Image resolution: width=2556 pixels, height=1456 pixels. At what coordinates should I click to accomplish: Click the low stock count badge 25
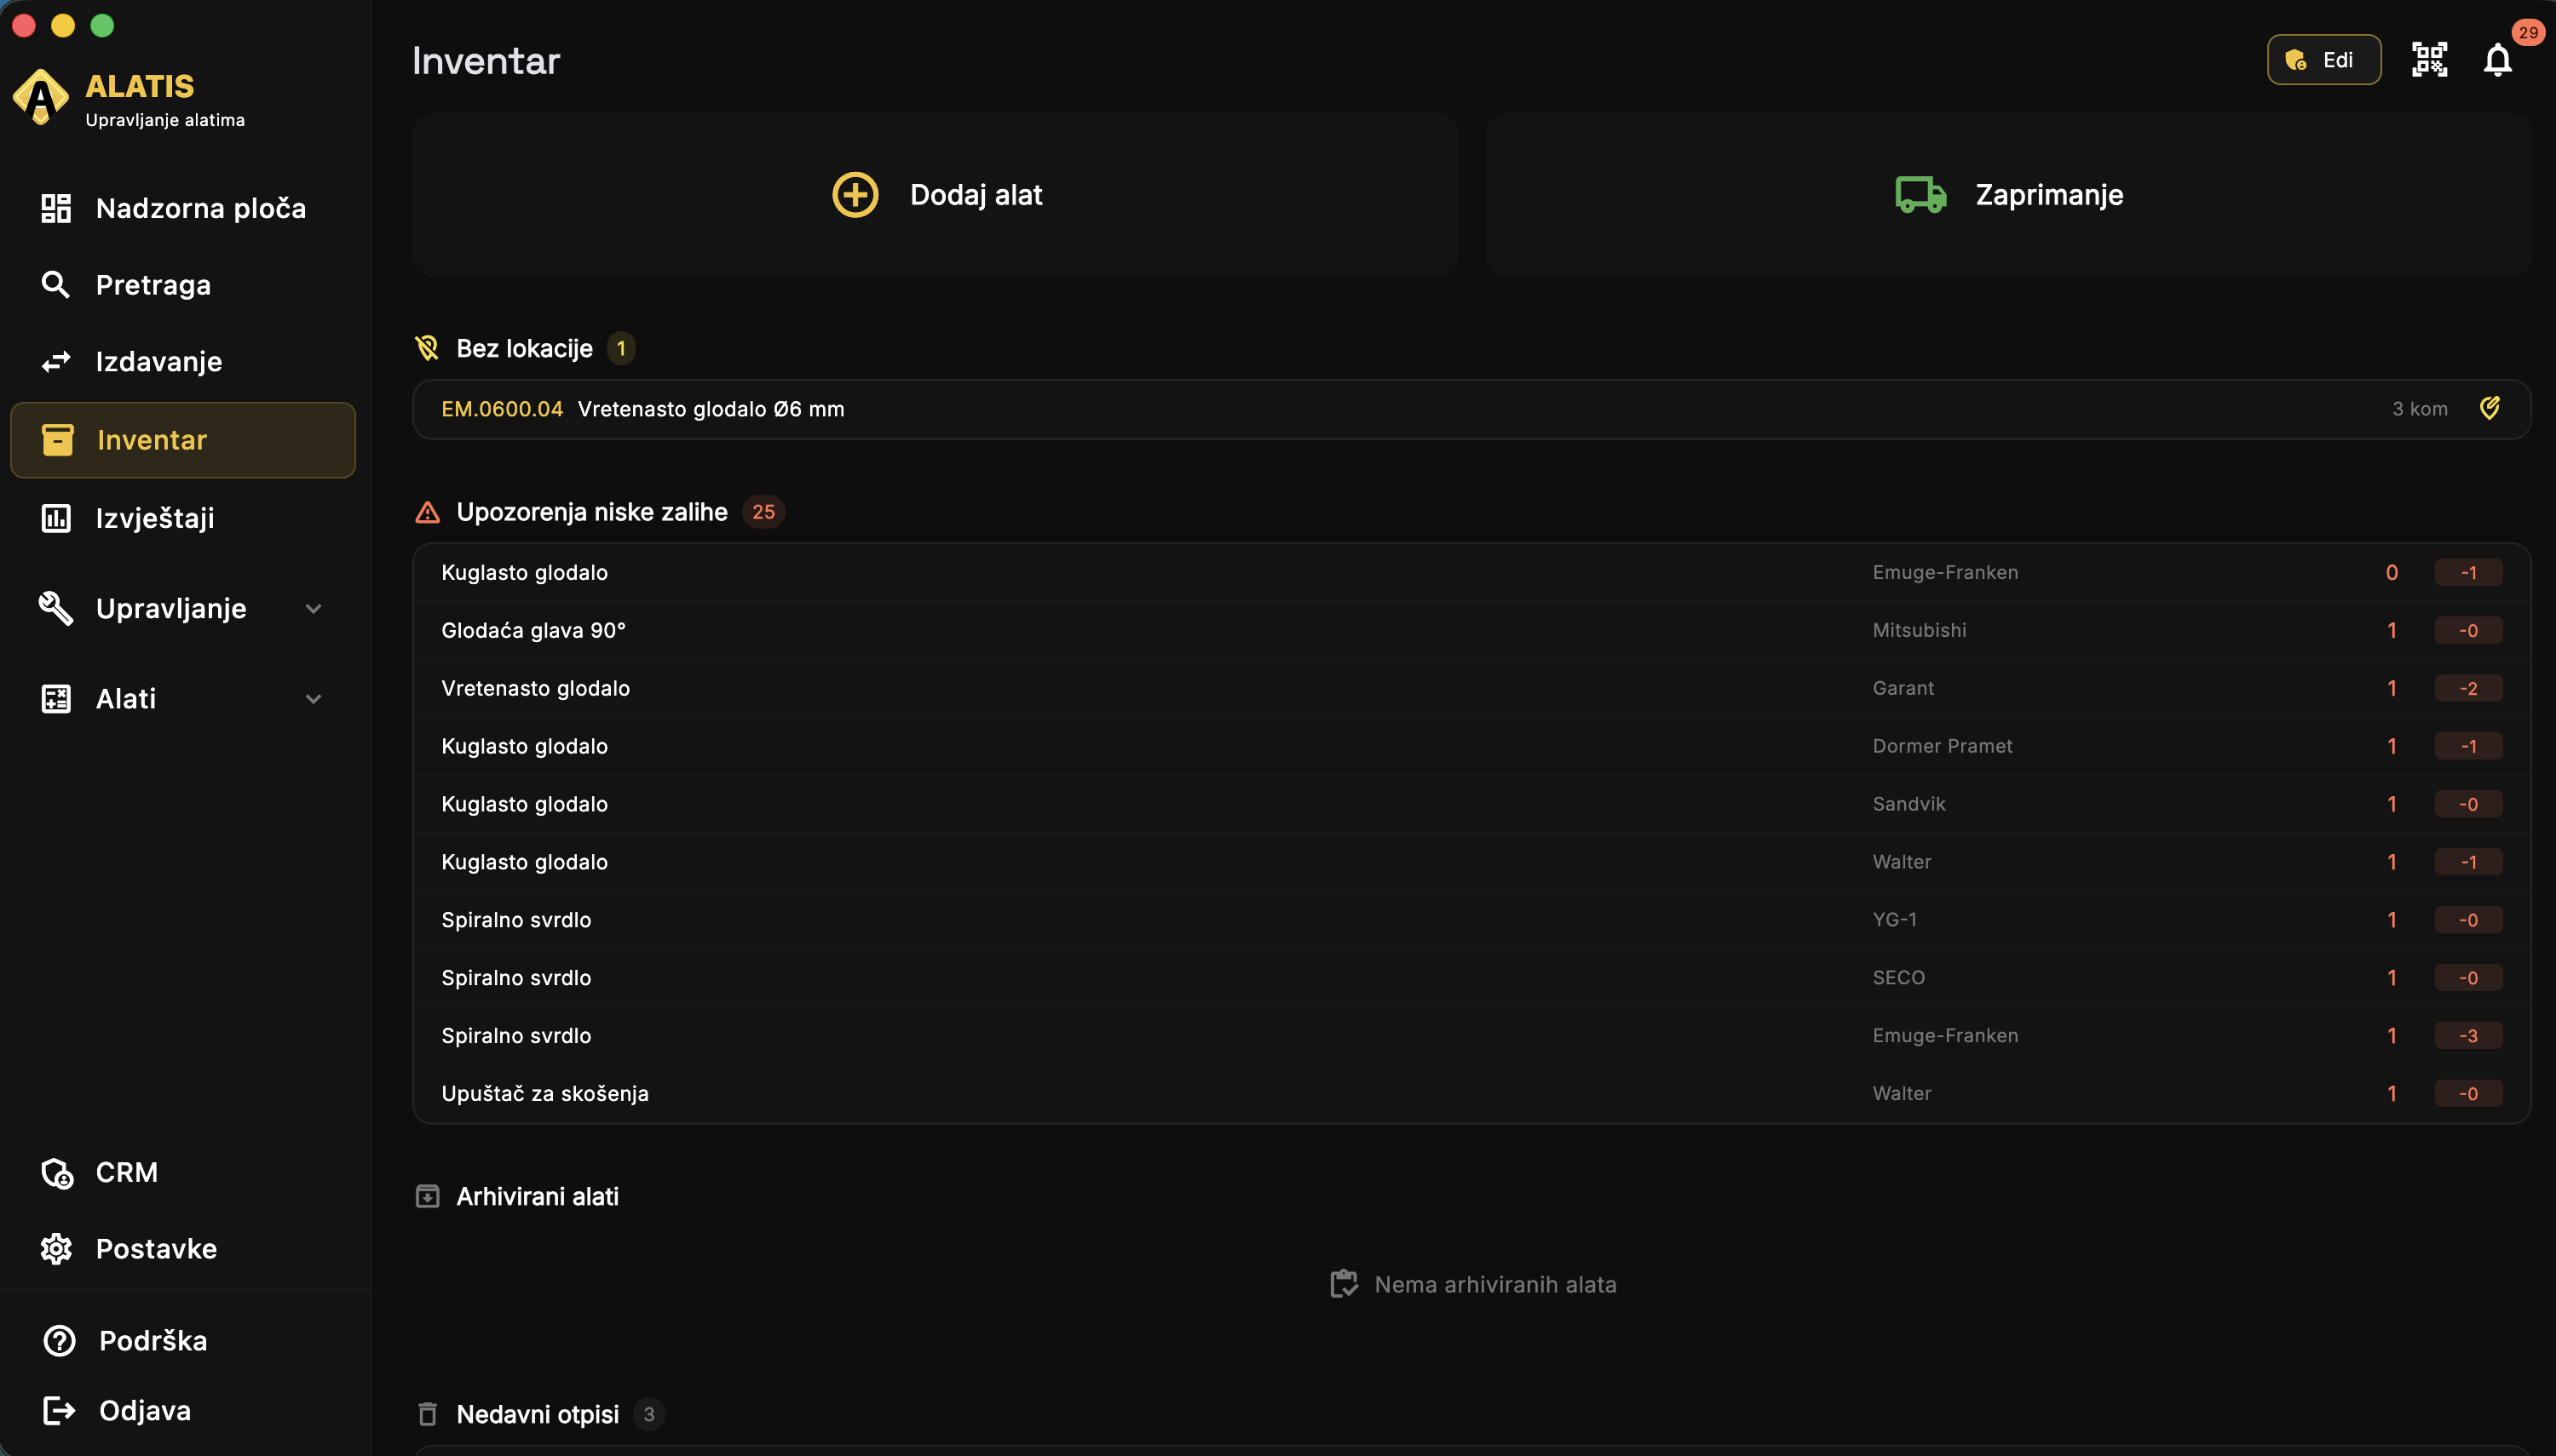(763, 512)
